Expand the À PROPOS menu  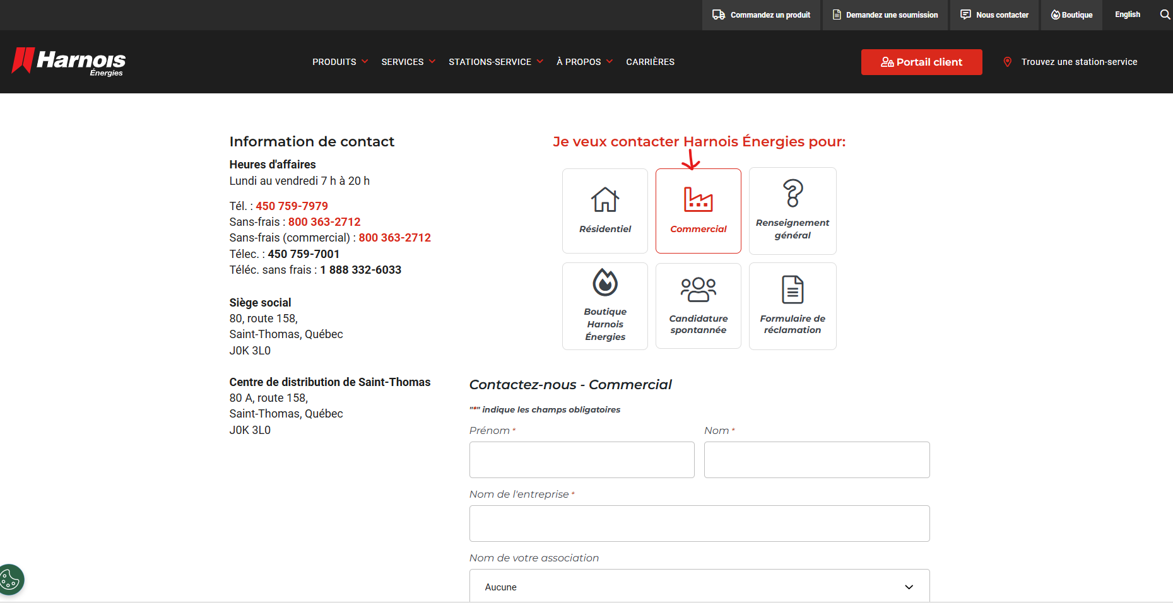[584, 62]
